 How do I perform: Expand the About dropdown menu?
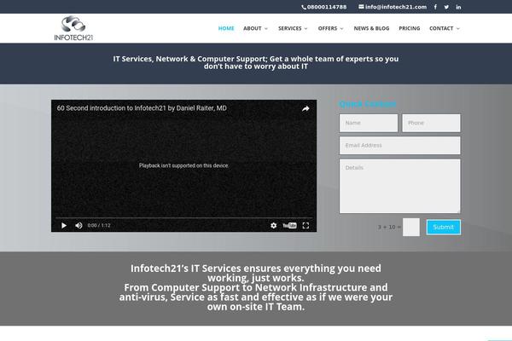tap(255, 28)
